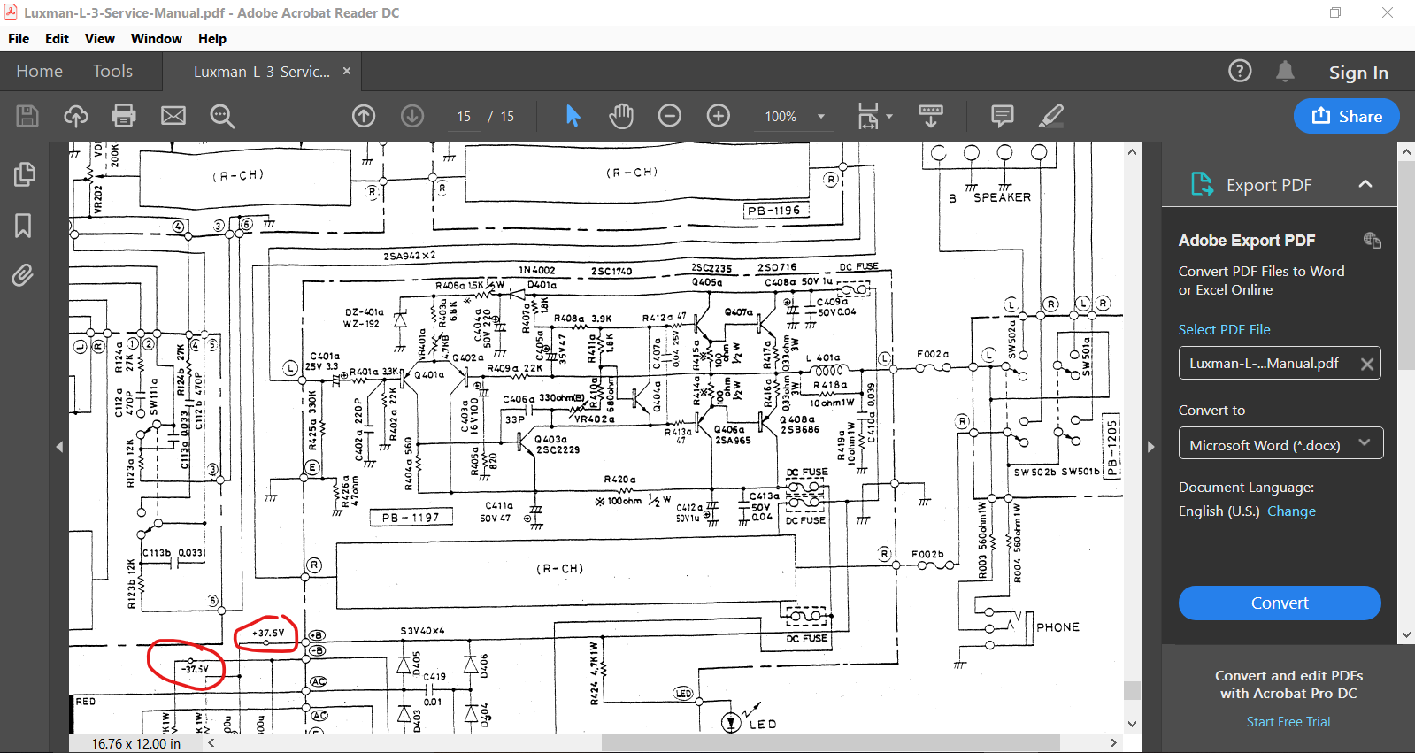Click the Save file icon

(27, 116)
